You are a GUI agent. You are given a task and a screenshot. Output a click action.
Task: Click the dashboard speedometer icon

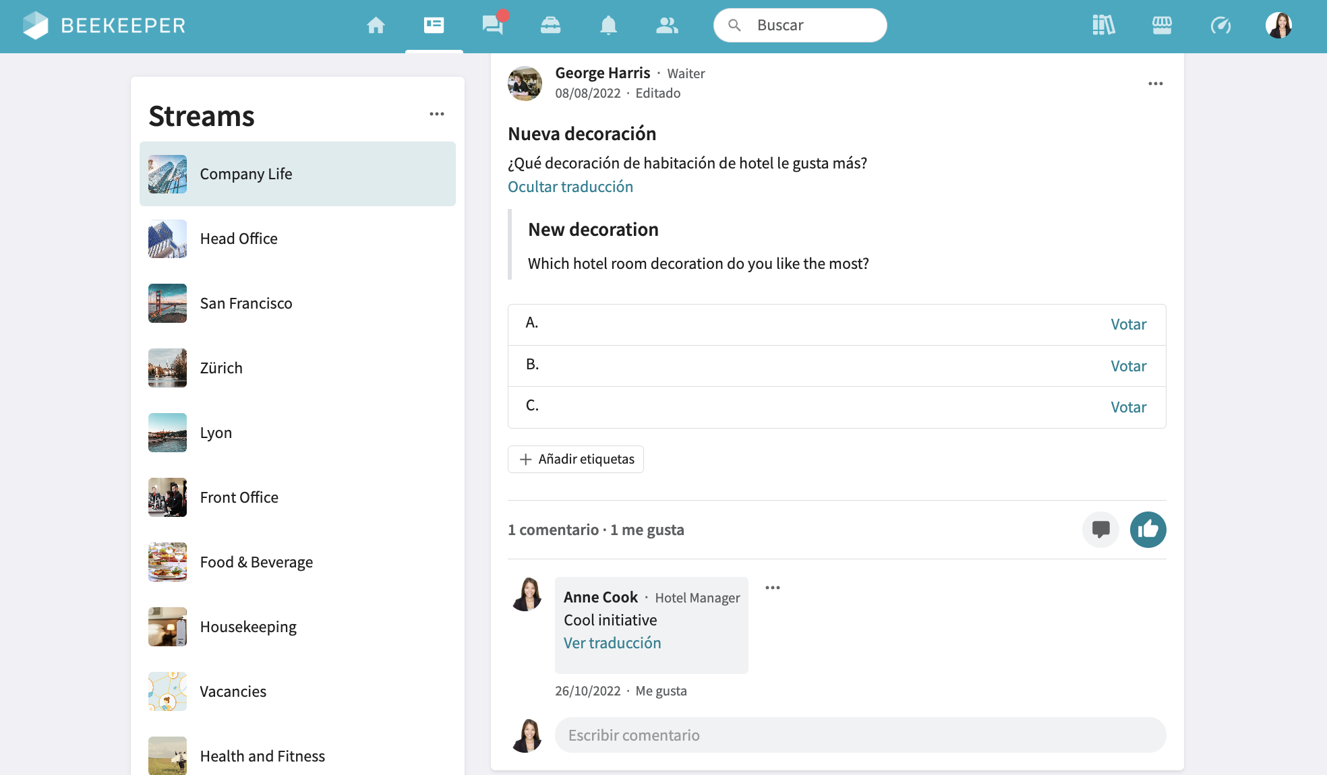point(1220,26)
